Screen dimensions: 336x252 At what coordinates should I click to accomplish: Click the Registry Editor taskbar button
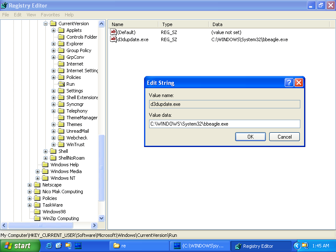(x=260, y=246)
